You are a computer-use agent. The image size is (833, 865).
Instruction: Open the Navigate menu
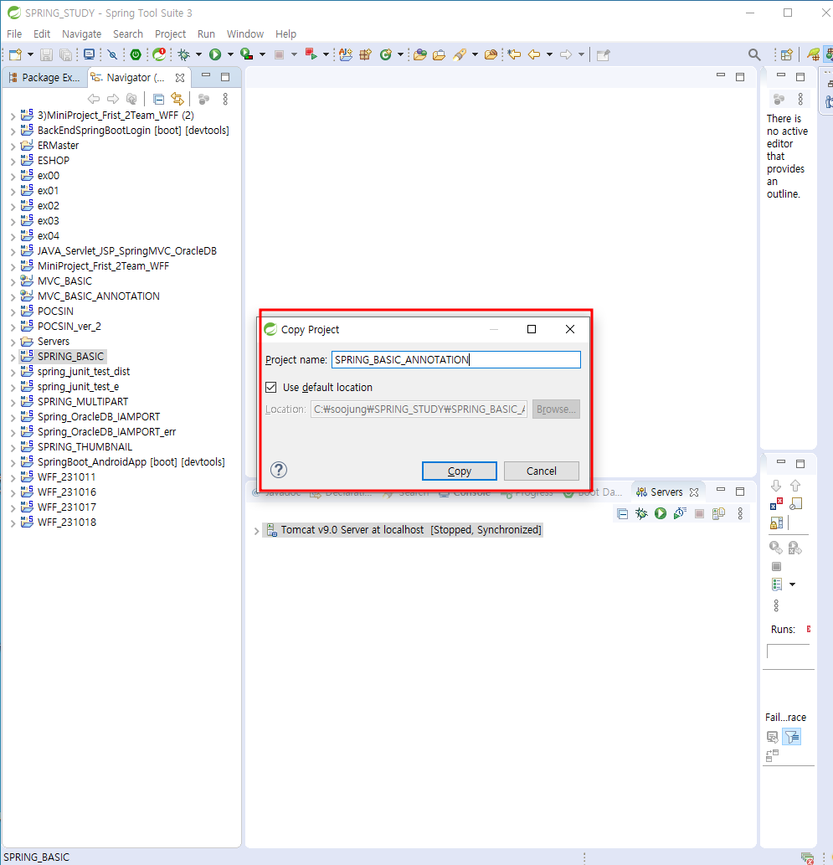coord(82,33)
